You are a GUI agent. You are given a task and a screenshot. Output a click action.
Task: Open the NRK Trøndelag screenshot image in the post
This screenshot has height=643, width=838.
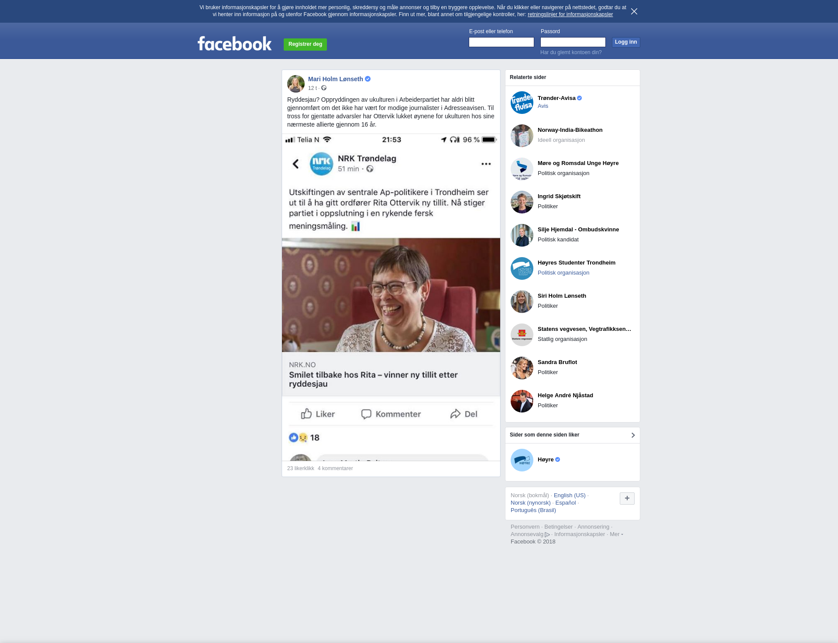[391, 297]
